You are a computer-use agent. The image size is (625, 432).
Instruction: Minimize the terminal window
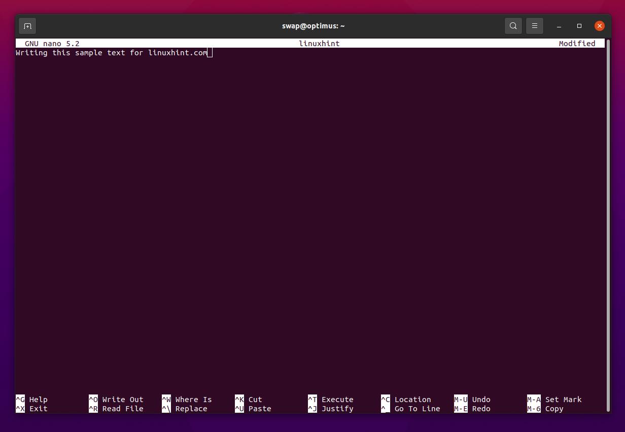tap(559, 26)
